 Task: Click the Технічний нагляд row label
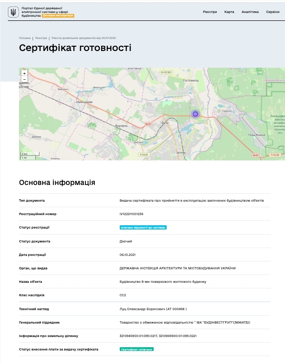pyautogui.click(x=34, y=309)
